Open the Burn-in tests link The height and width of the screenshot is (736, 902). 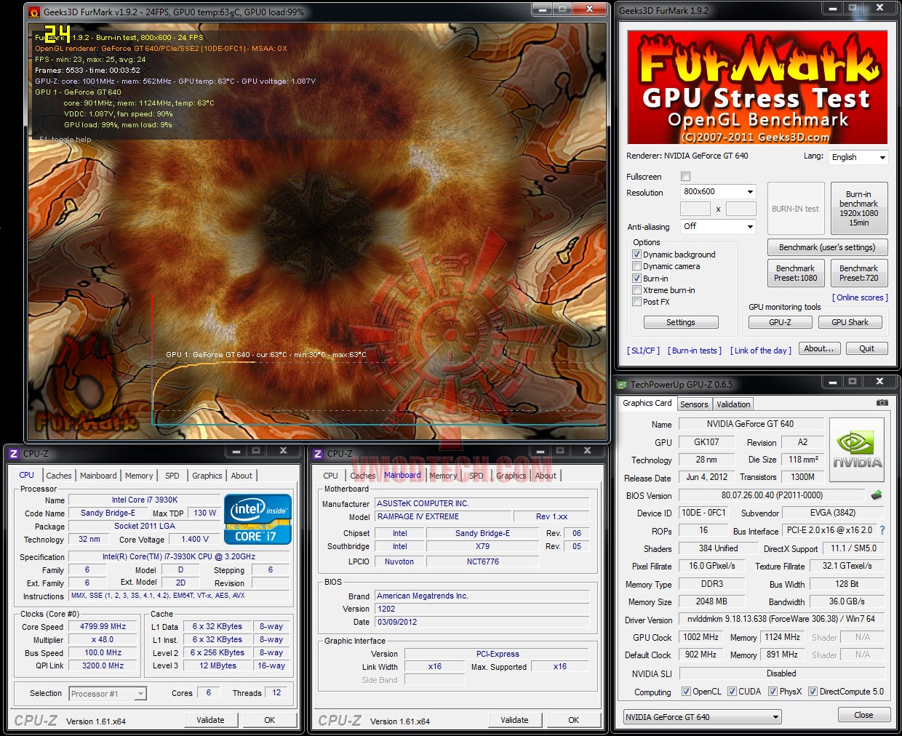coord(695,351)
